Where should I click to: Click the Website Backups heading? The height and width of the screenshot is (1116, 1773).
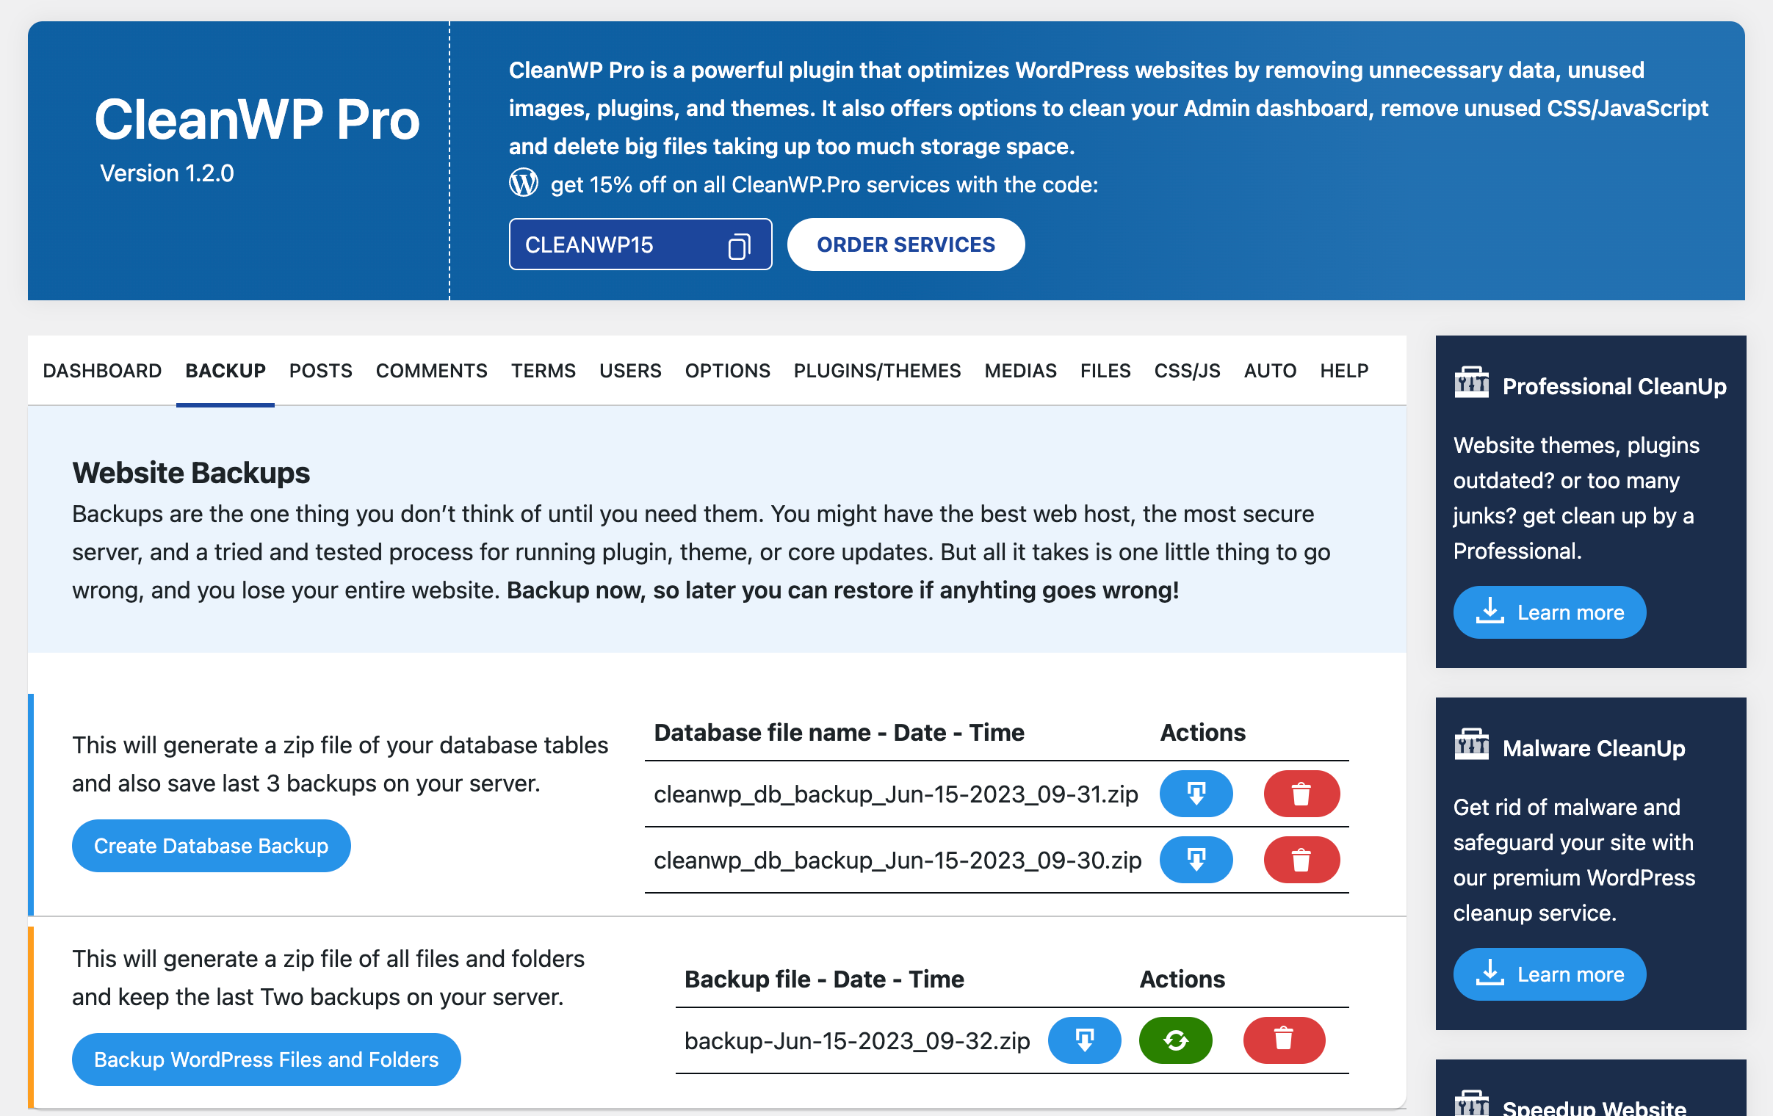pos(191,473)
